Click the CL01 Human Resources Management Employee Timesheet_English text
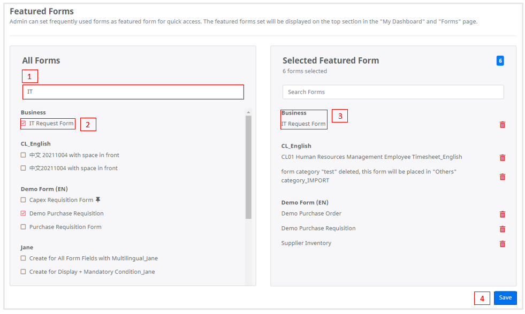This screenshot has height=314, width=525. click(371, 157)
